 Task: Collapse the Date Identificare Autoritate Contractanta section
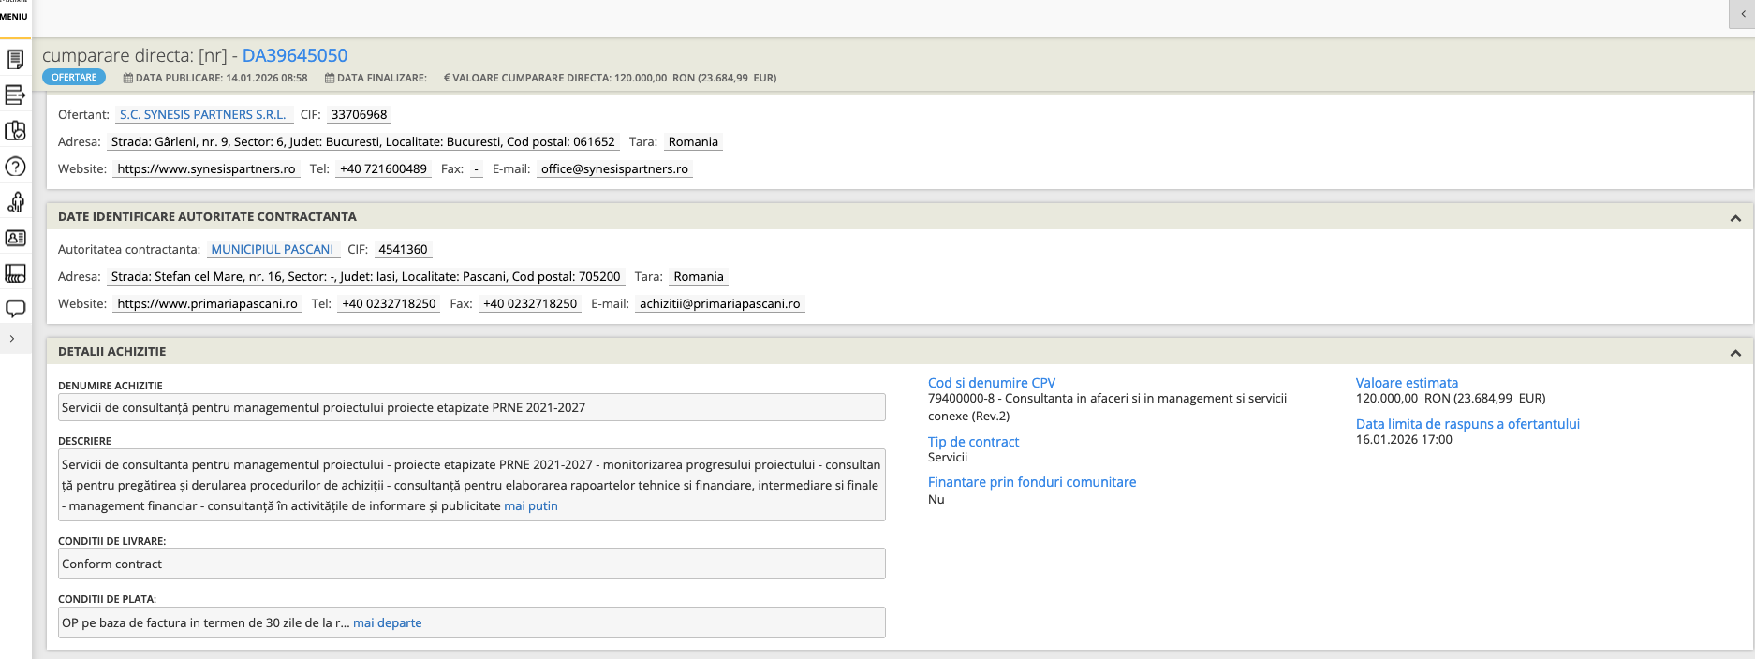(1734, 218)
